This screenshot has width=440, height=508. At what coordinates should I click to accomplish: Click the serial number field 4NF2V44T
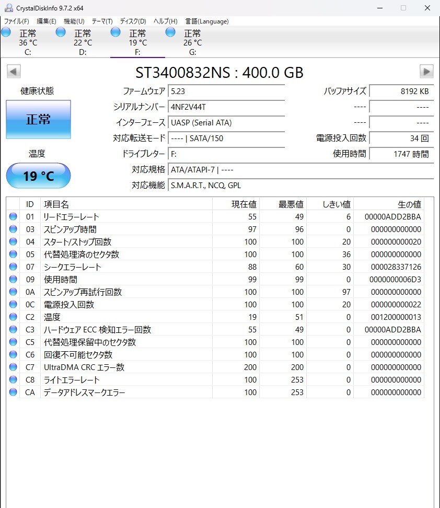[x=226, y=107]
